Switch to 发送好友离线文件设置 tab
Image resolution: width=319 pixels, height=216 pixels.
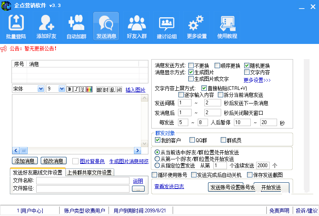click(38, 172)
